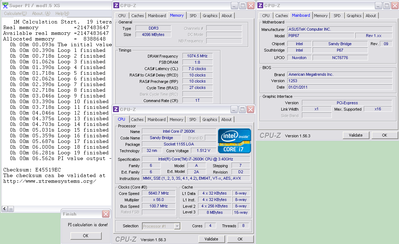Click the Core Voltage 1.512 V field
This screenshot has width=399, height=244.
click(x=203, y=150)
